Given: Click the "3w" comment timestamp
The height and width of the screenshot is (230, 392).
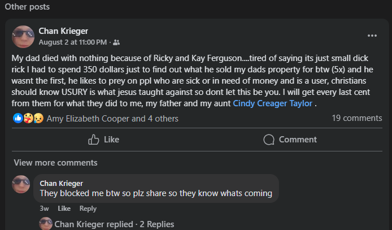Looking at the screenshot, I should click(x=45, y=209).
